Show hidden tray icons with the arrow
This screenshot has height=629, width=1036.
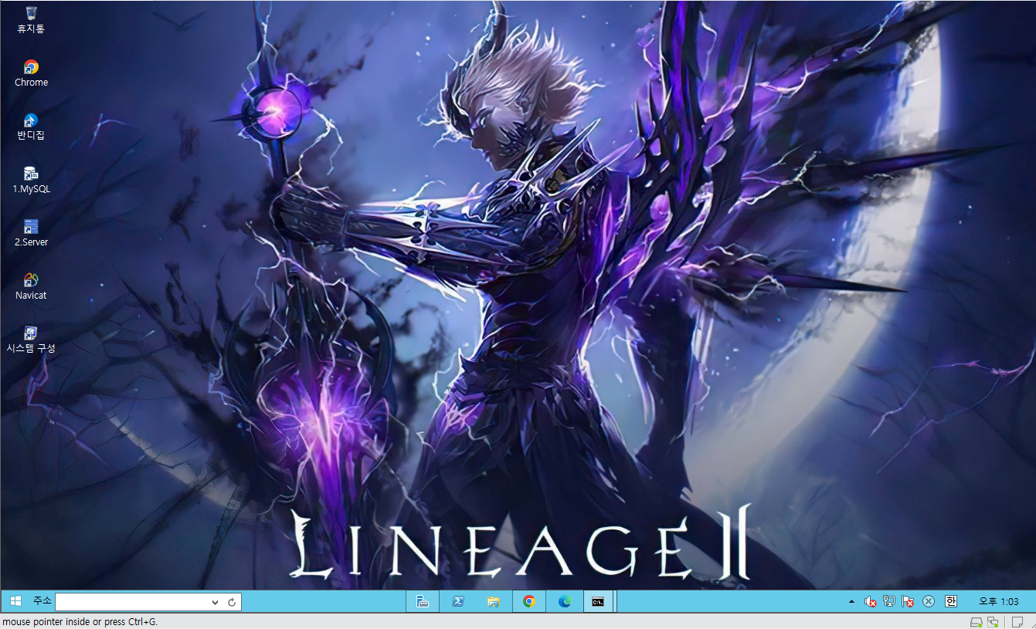pyautogui.click(x=852, y=602)
